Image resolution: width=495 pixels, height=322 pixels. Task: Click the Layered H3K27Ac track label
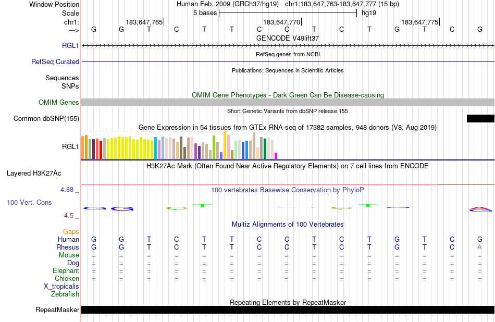34,174
